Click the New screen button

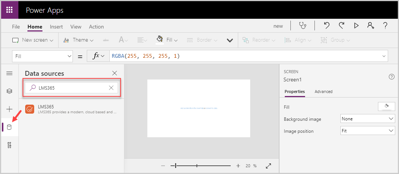point(33,40)
